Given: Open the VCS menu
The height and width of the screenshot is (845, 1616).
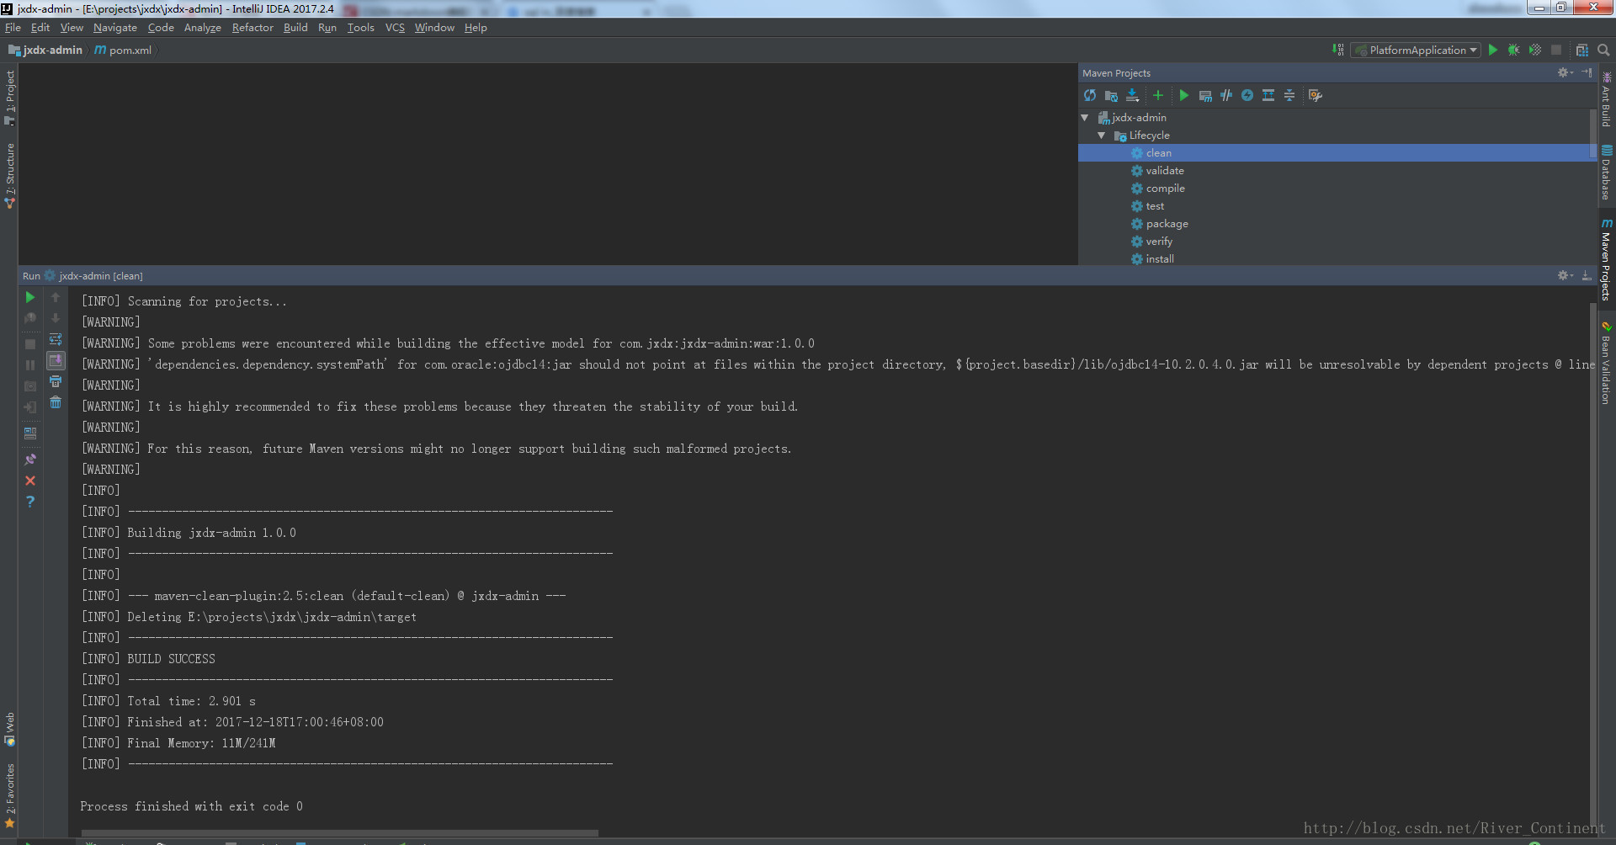Looking at the screenshot, I should click(395, 28).
